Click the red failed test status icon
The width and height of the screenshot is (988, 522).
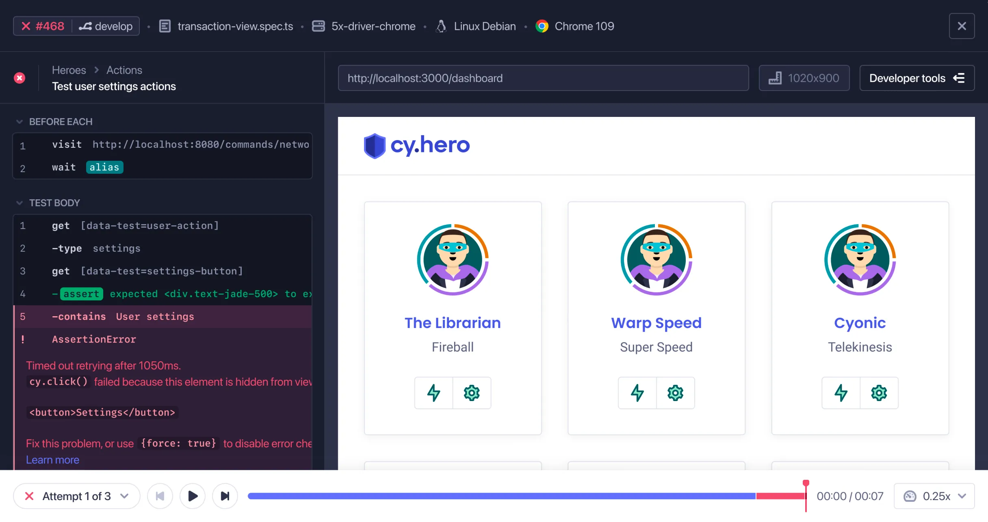pyautogui.click(x=19, y=78)
